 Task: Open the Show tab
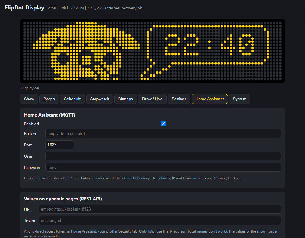click(x=29, y=99)
